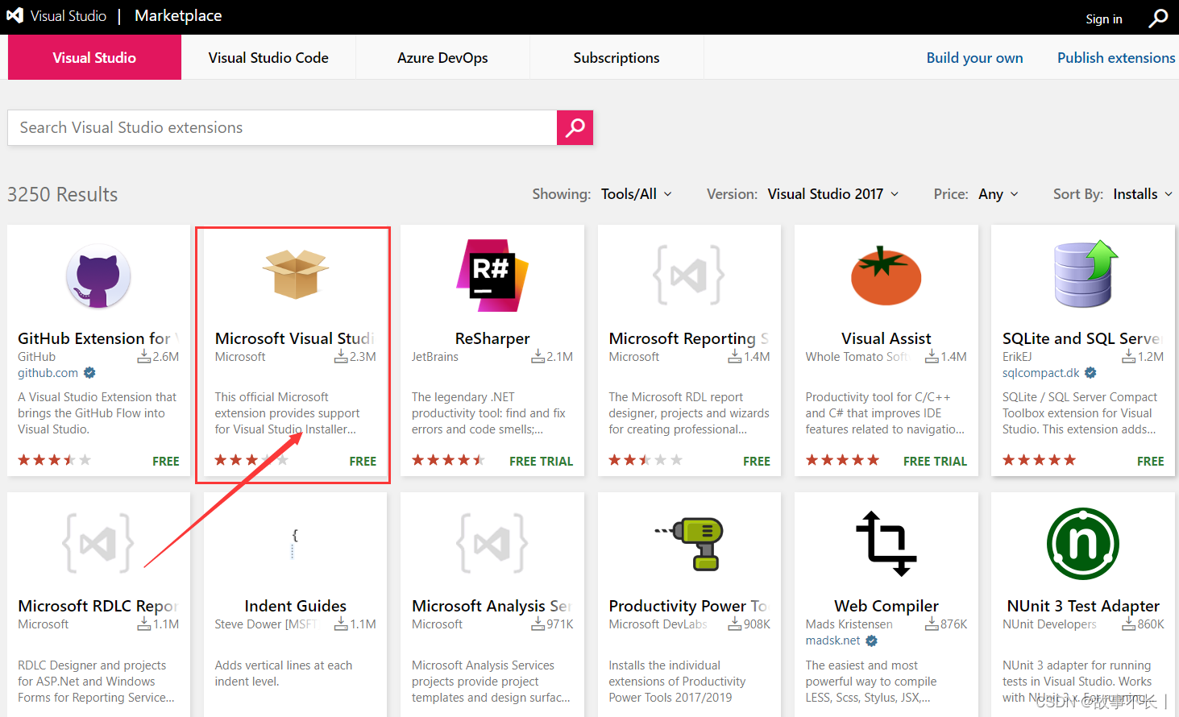
Task: Click the Web Compiler crop icon
Action: pyautogui.click(x=886, y=543)
